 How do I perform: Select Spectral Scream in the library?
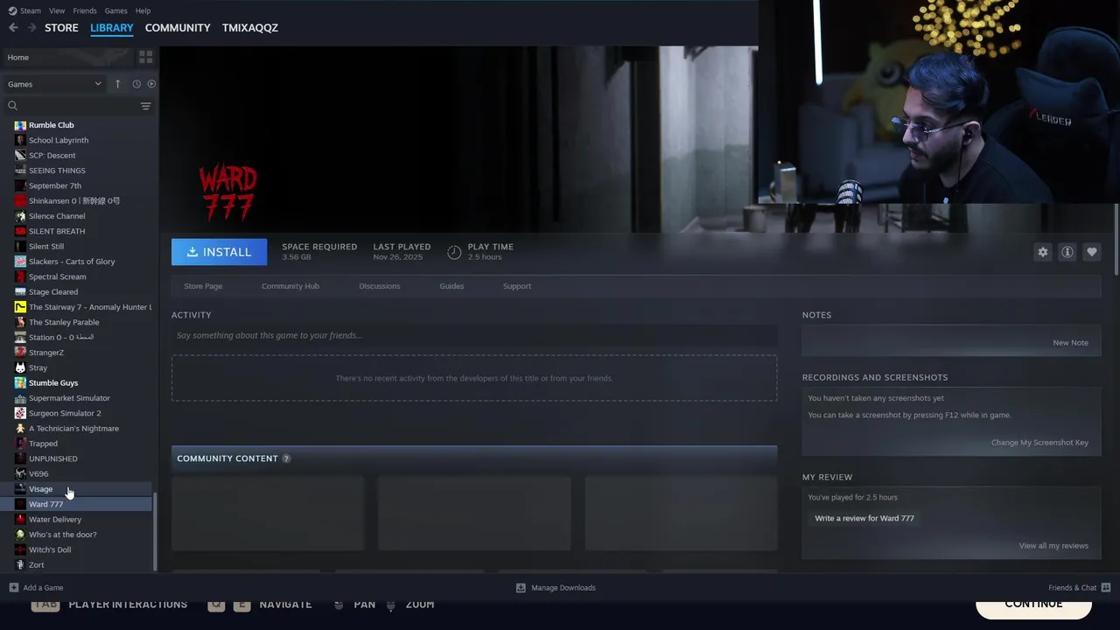coord(58,276)
